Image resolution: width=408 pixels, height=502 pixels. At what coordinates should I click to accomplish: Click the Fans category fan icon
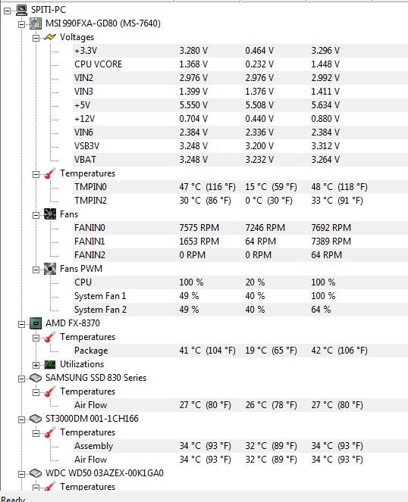click(50, 214)
